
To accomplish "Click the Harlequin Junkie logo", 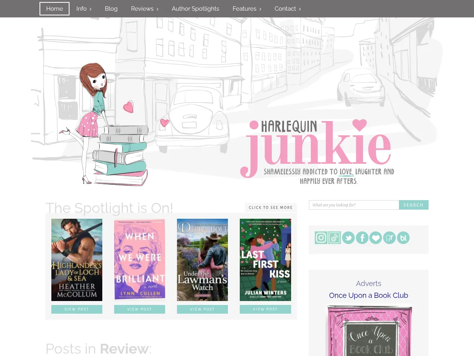I will [x=316, y=148].
